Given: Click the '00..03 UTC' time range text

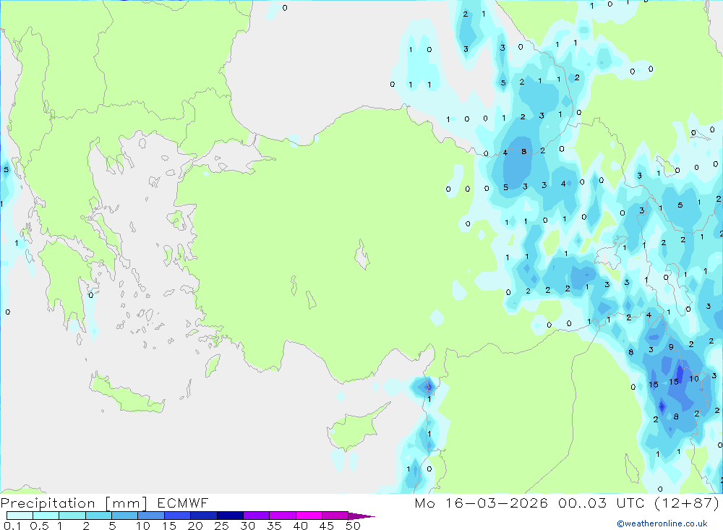Looking at the screenshot, I should [x=601, y=503].
